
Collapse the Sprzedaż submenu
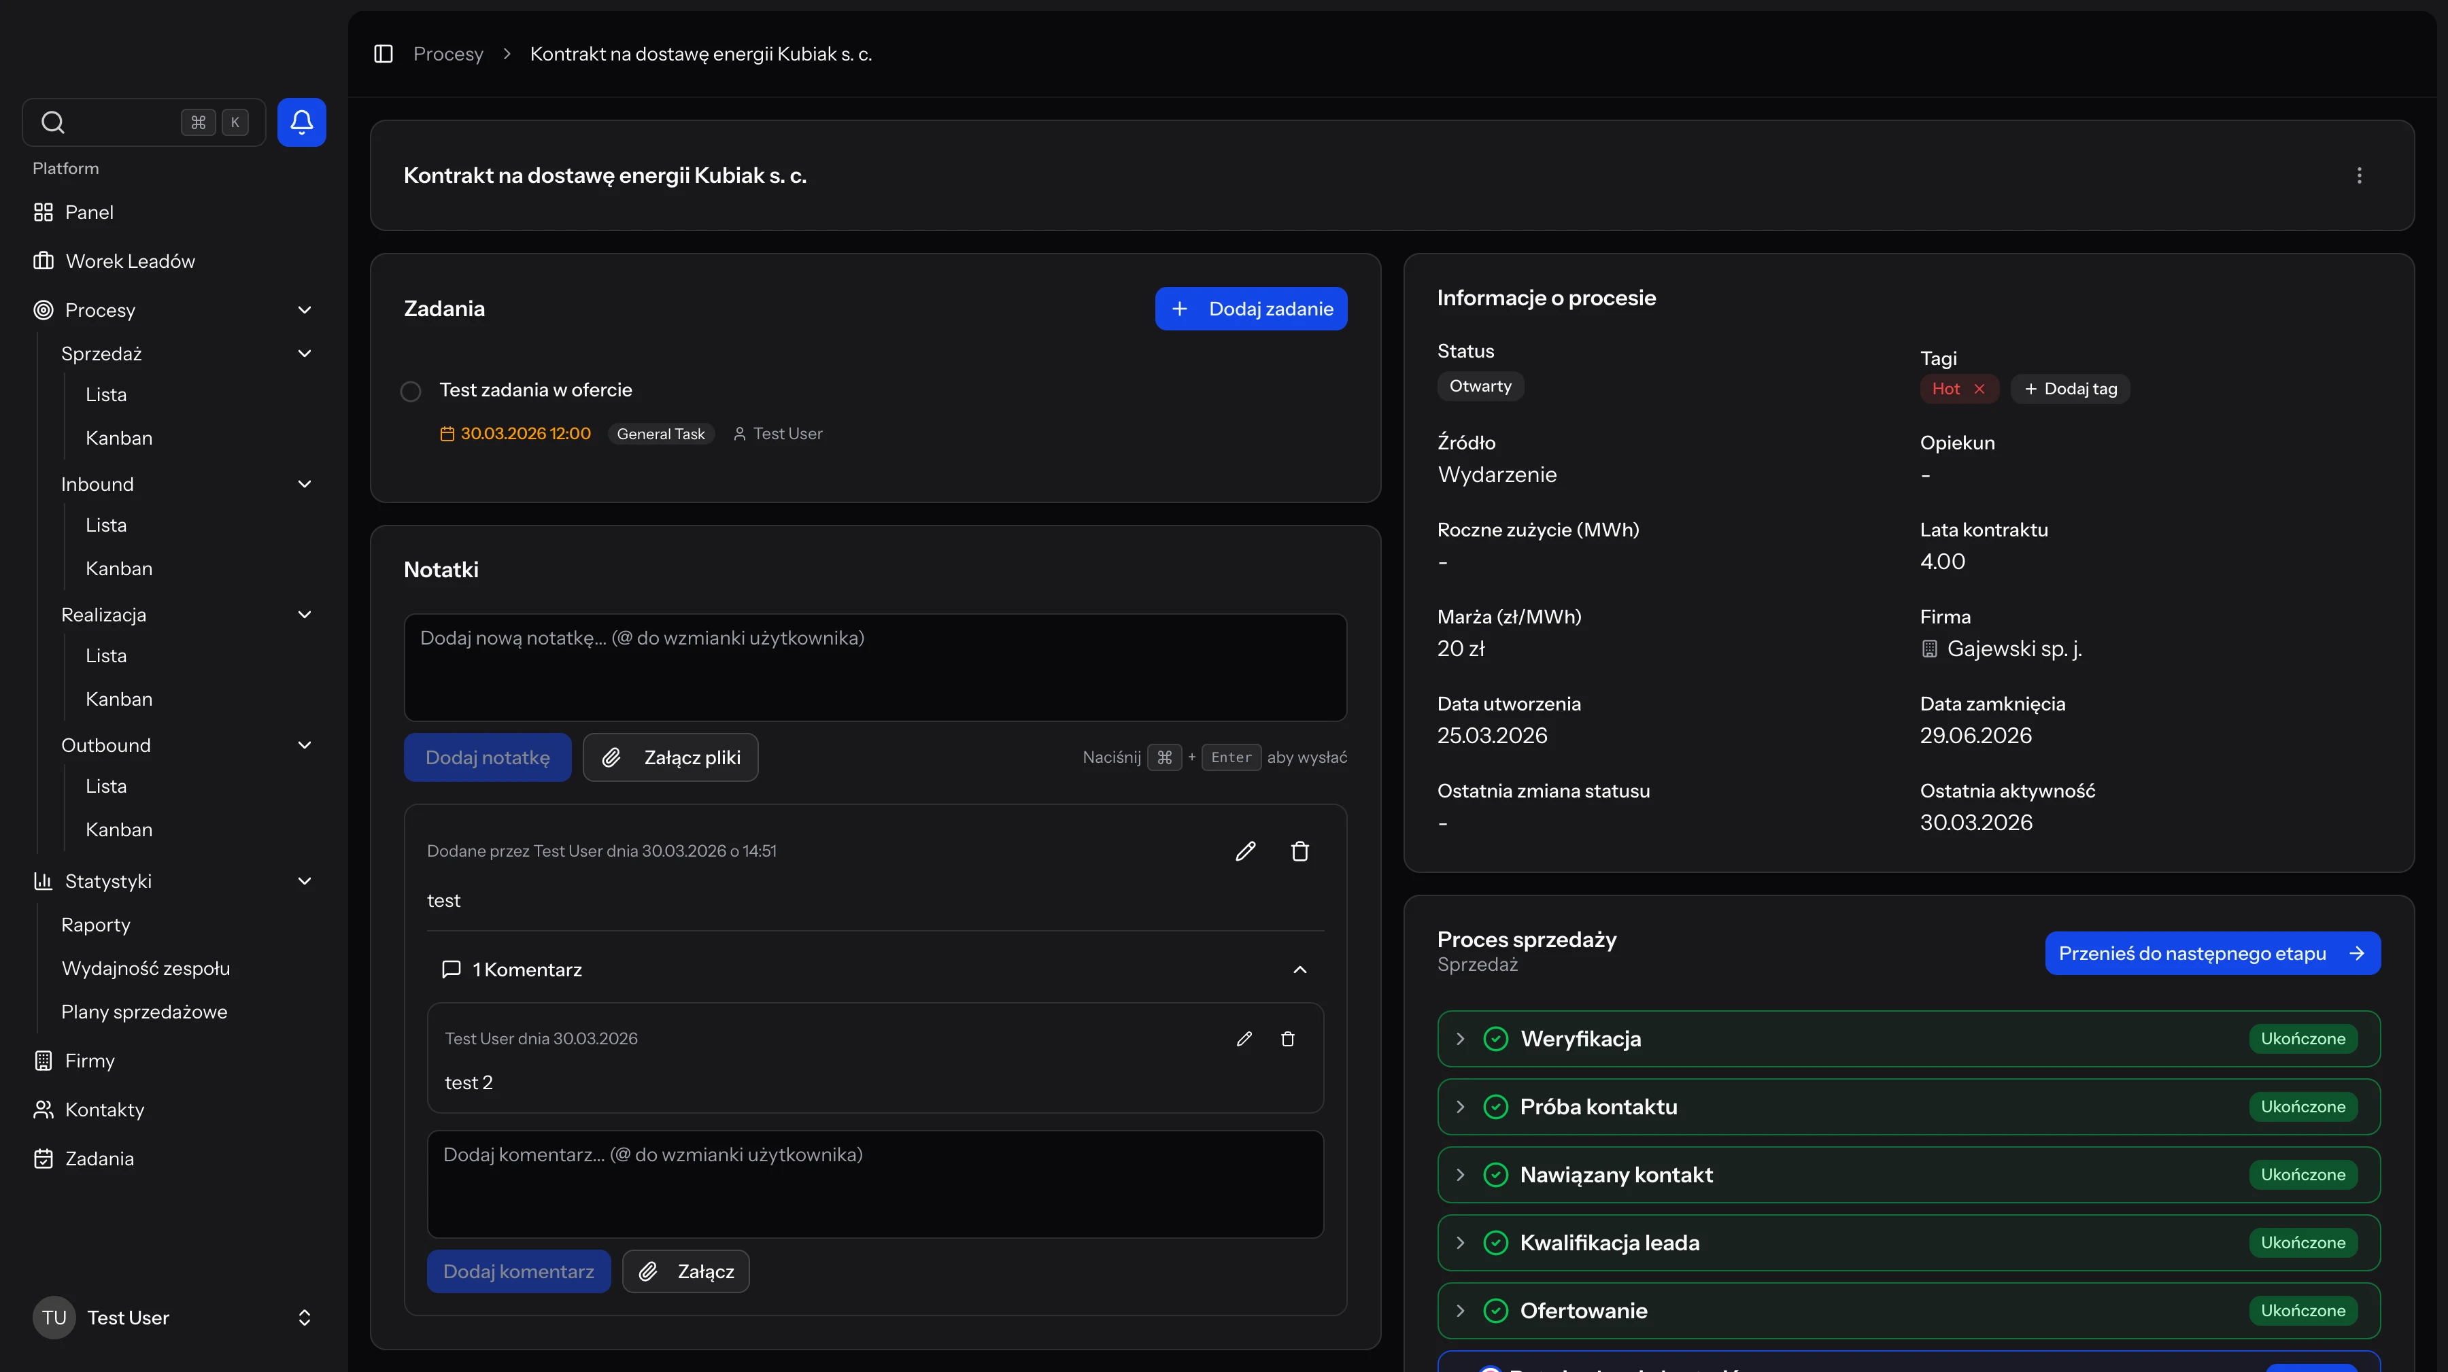pos(304,354)
